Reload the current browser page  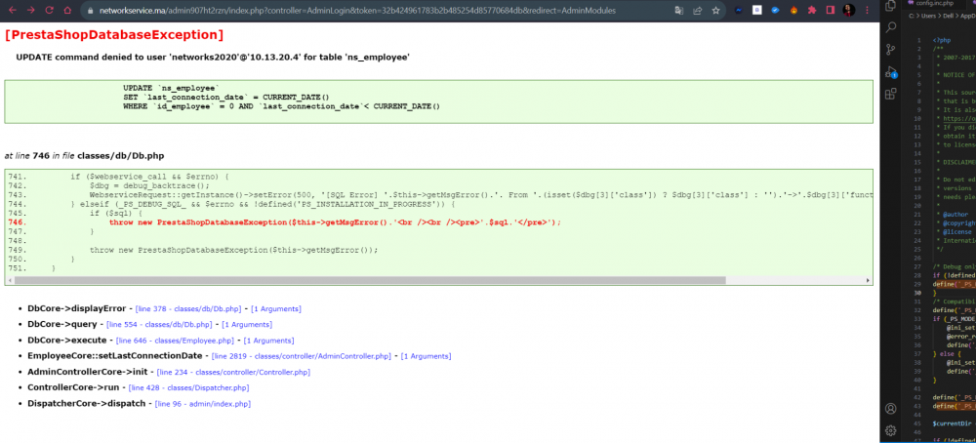[49, 11]
